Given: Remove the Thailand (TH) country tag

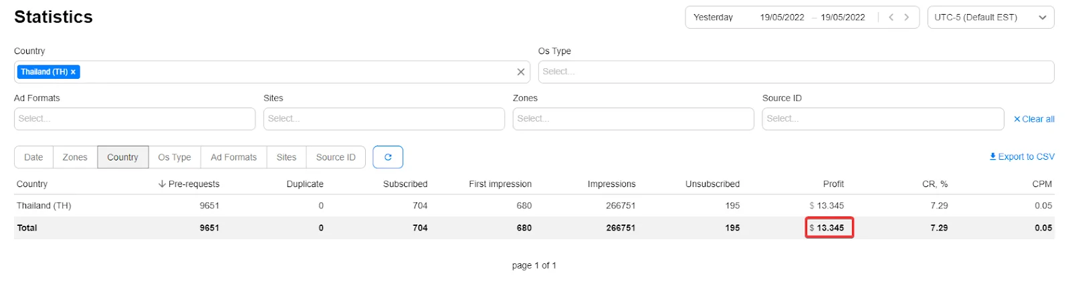Looking at the screenshot, I should click(x=74, y=72).
